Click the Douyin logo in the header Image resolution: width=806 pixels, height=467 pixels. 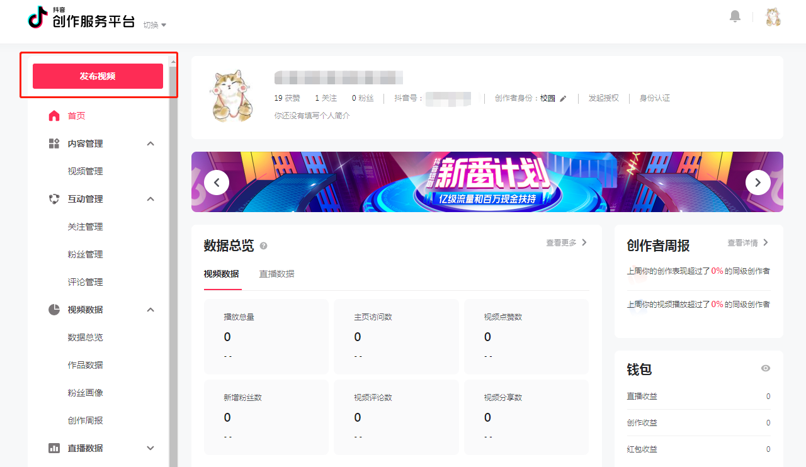pos(81,18)
